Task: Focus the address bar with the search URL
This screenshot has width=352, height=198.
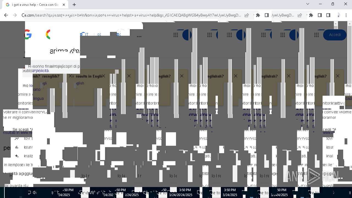Action: point(132,15)
